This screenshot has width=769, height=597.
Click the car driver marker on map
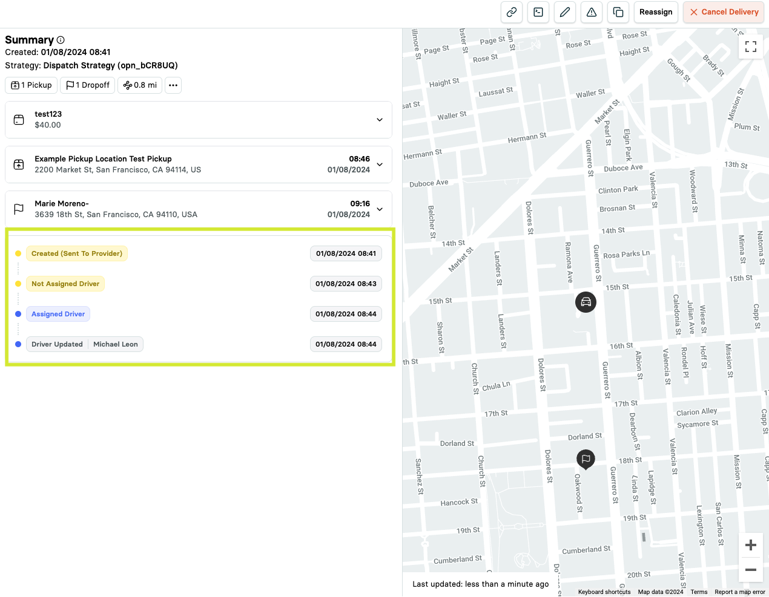586,302
